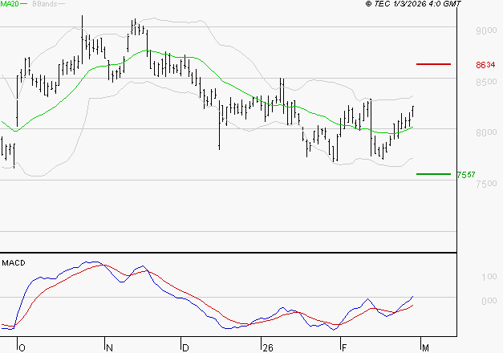Select the 'O' month marker on time axis
Screen dimensions: 503x353
click(x=21, y=347)
